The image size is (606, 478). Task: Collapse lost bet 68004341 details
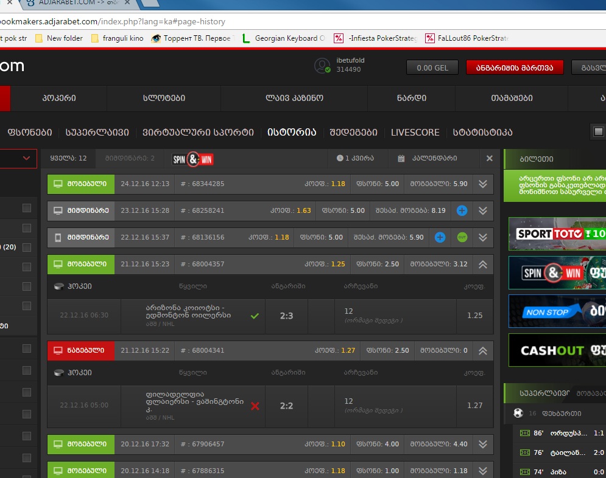pyautogui.click(x=483, y=351)
